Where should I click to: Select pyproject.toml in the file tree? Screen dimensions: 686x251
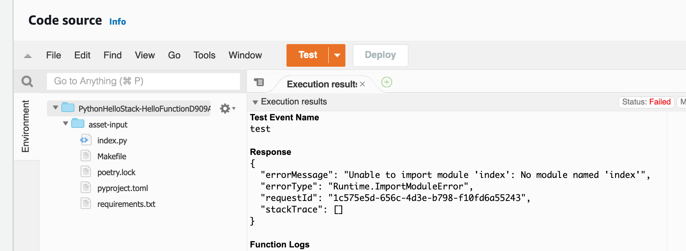123,188
